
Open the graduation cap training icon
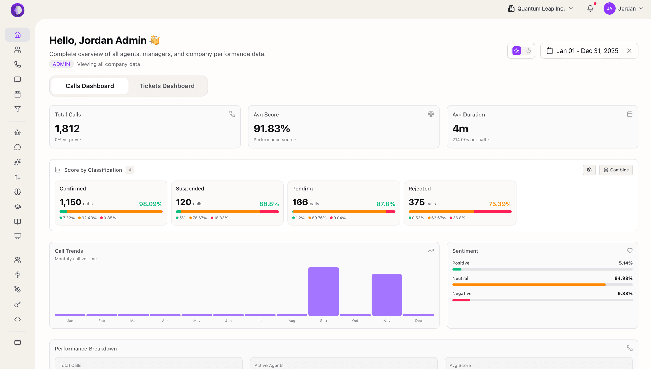(17, 206)
